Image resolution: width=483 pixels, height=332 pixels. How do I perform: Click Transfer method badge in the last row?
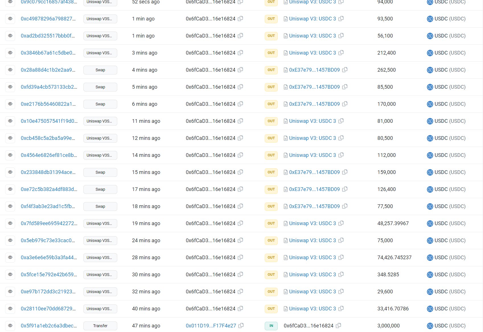point(100,326)
